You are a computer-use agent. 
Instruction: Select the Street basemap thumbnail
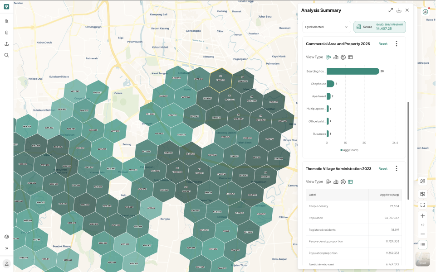click(423, 259)
